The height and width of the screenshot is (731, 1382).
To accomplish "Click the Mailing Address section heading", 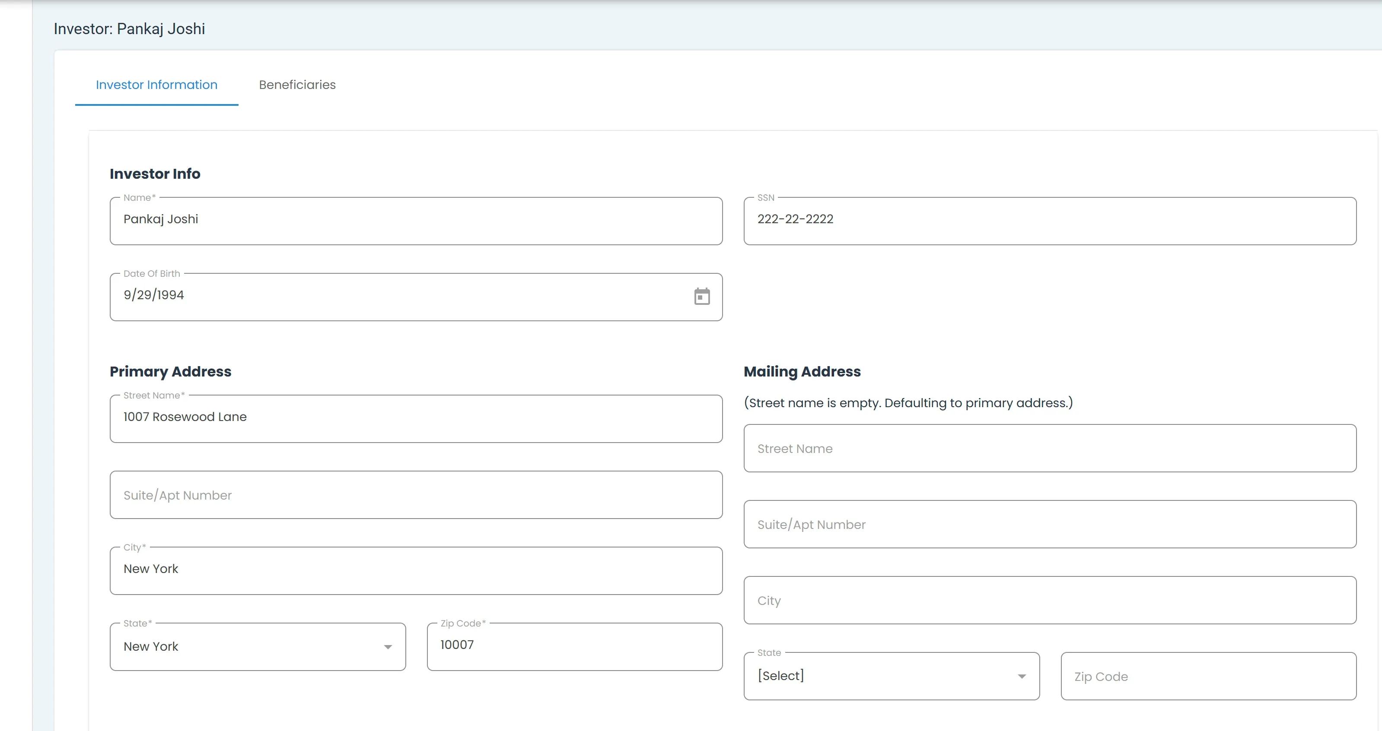I will coord(802,371).
